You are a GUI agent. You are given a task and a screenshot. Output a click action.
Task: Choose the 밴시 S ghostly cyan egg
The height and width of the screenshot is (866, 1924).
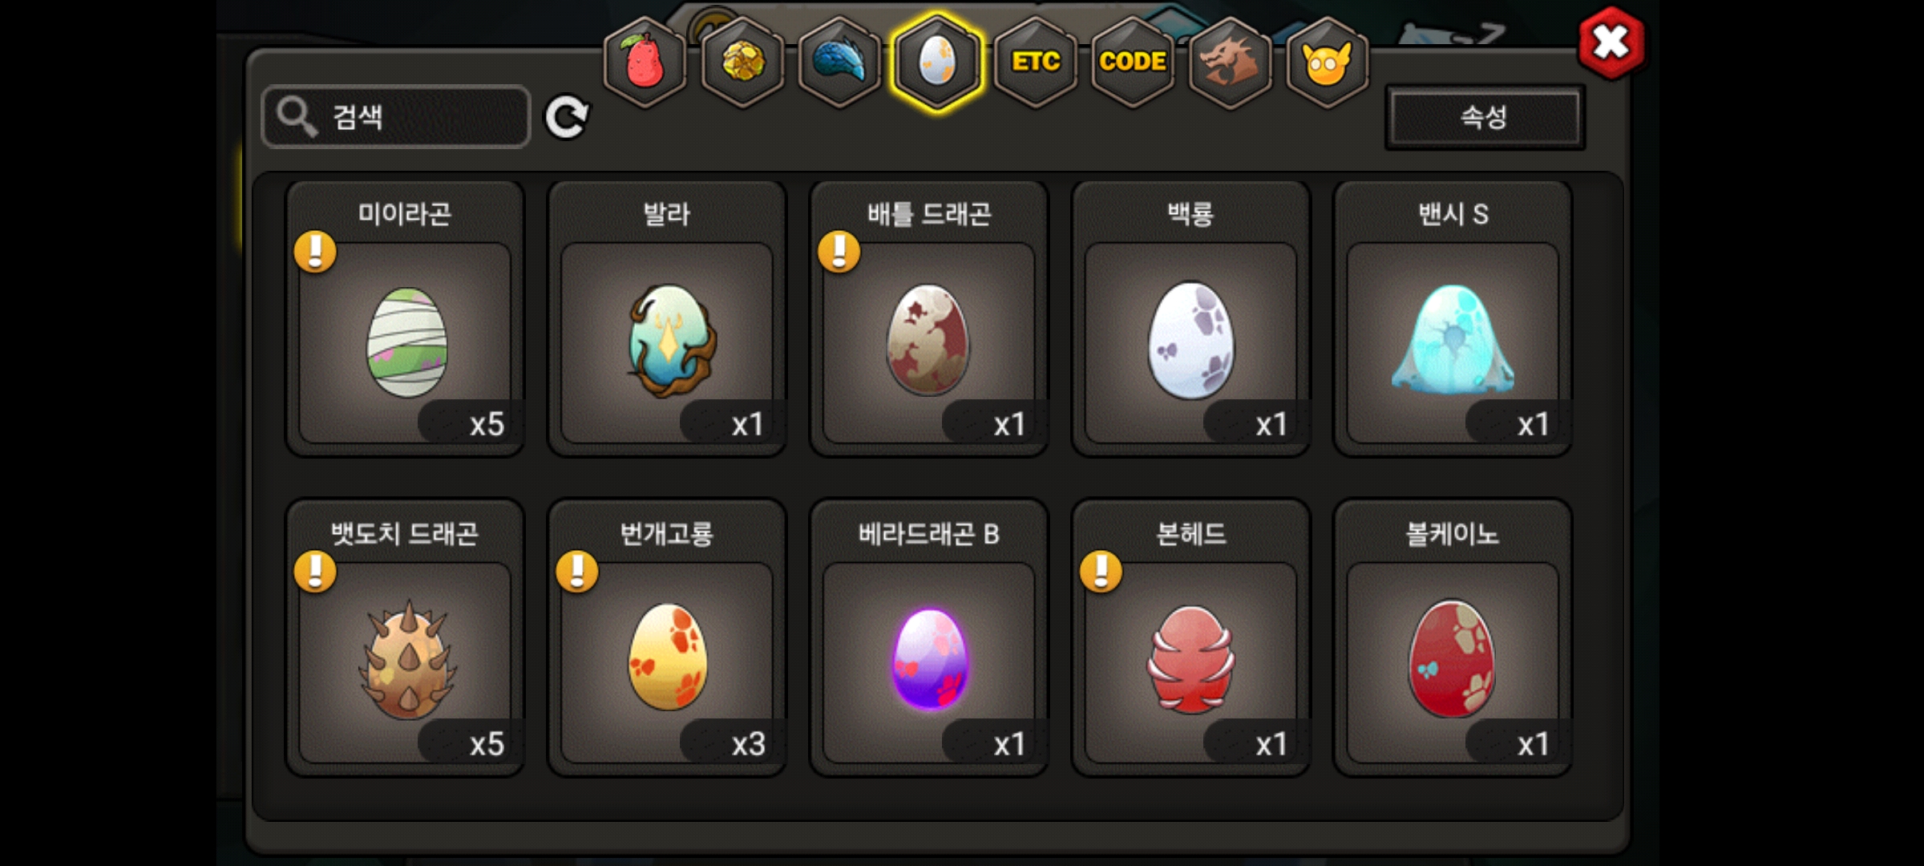point(1453,318)
